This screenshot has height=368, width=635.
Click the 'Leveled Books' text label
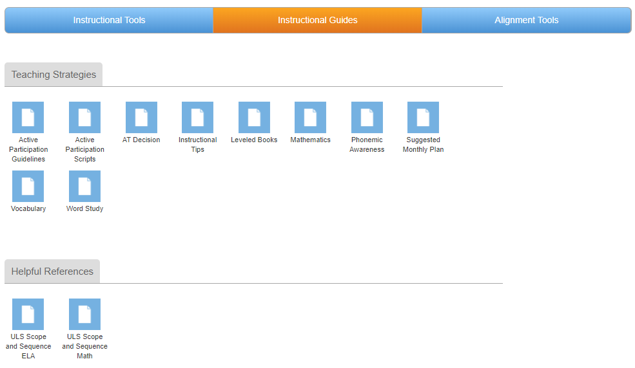coord(255,140)
